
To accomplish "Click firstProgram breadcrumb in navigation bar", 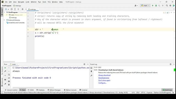I will coord(7,5).
